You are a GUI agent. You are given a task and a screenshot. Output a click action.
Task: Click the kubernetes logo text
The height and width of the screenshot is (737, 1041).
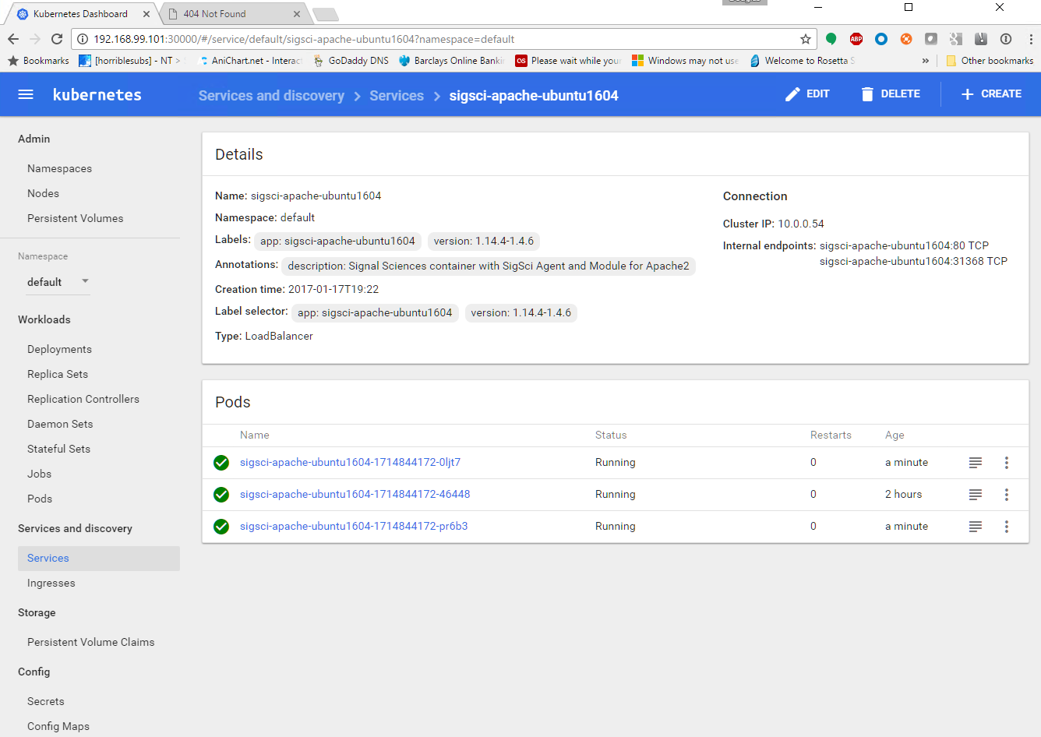[97, 95]
